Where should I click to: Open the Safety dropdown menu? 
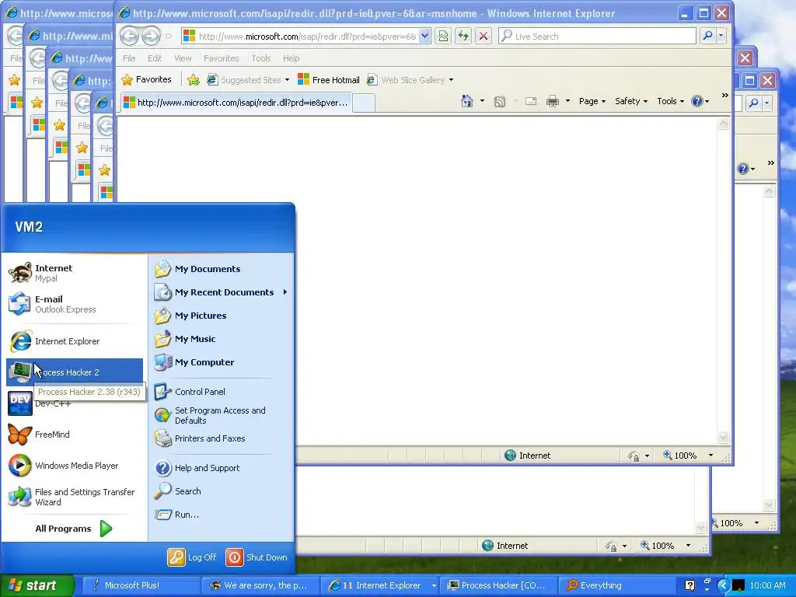(x=631, y=101)
